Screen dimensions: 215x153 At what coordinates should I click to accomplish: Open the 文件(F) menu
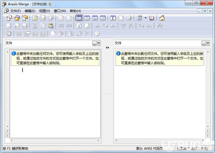pyautogui.click(x=15, y=11)
